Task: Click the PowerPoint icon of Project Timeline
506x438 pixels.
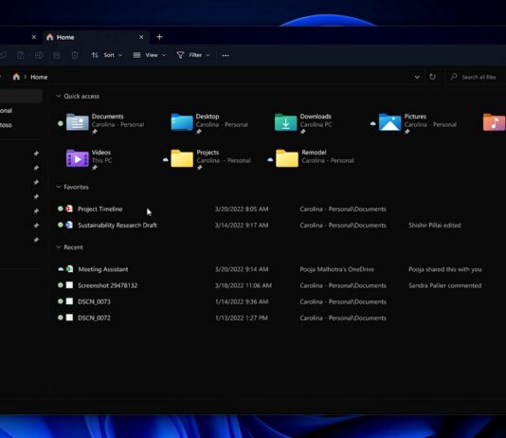Action: pyautogui.click(x=69, y=209)
